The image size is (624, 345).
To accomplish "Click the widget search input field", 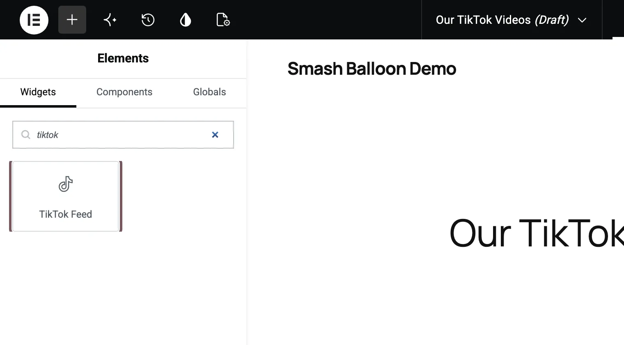I will (x=123, y=135).
